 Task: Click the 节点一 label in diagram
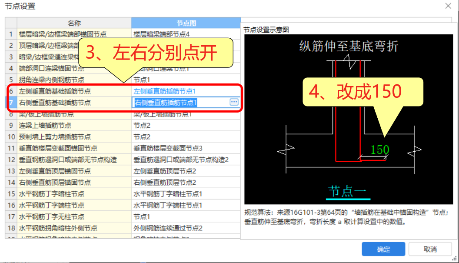pyautogui.click(x=347, y=191)
